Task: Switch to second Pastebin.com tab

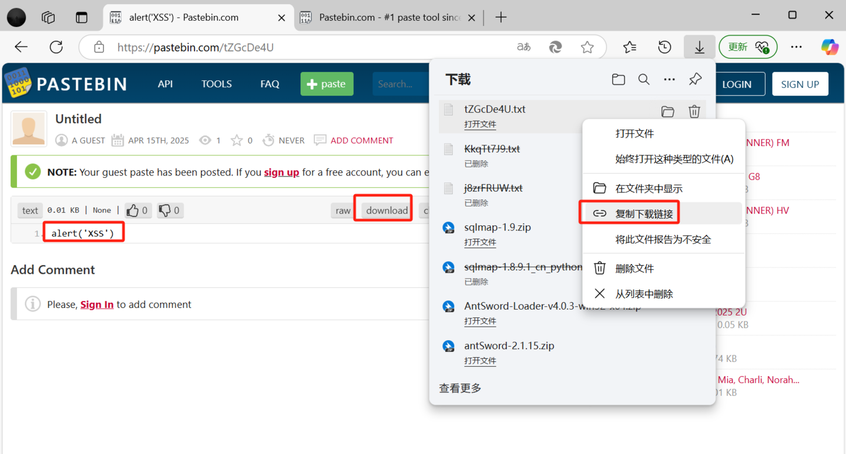Action: click(388, 18)
